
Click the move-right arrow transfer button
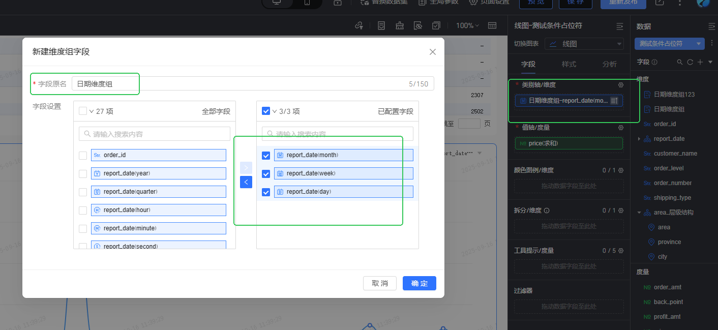246,167
